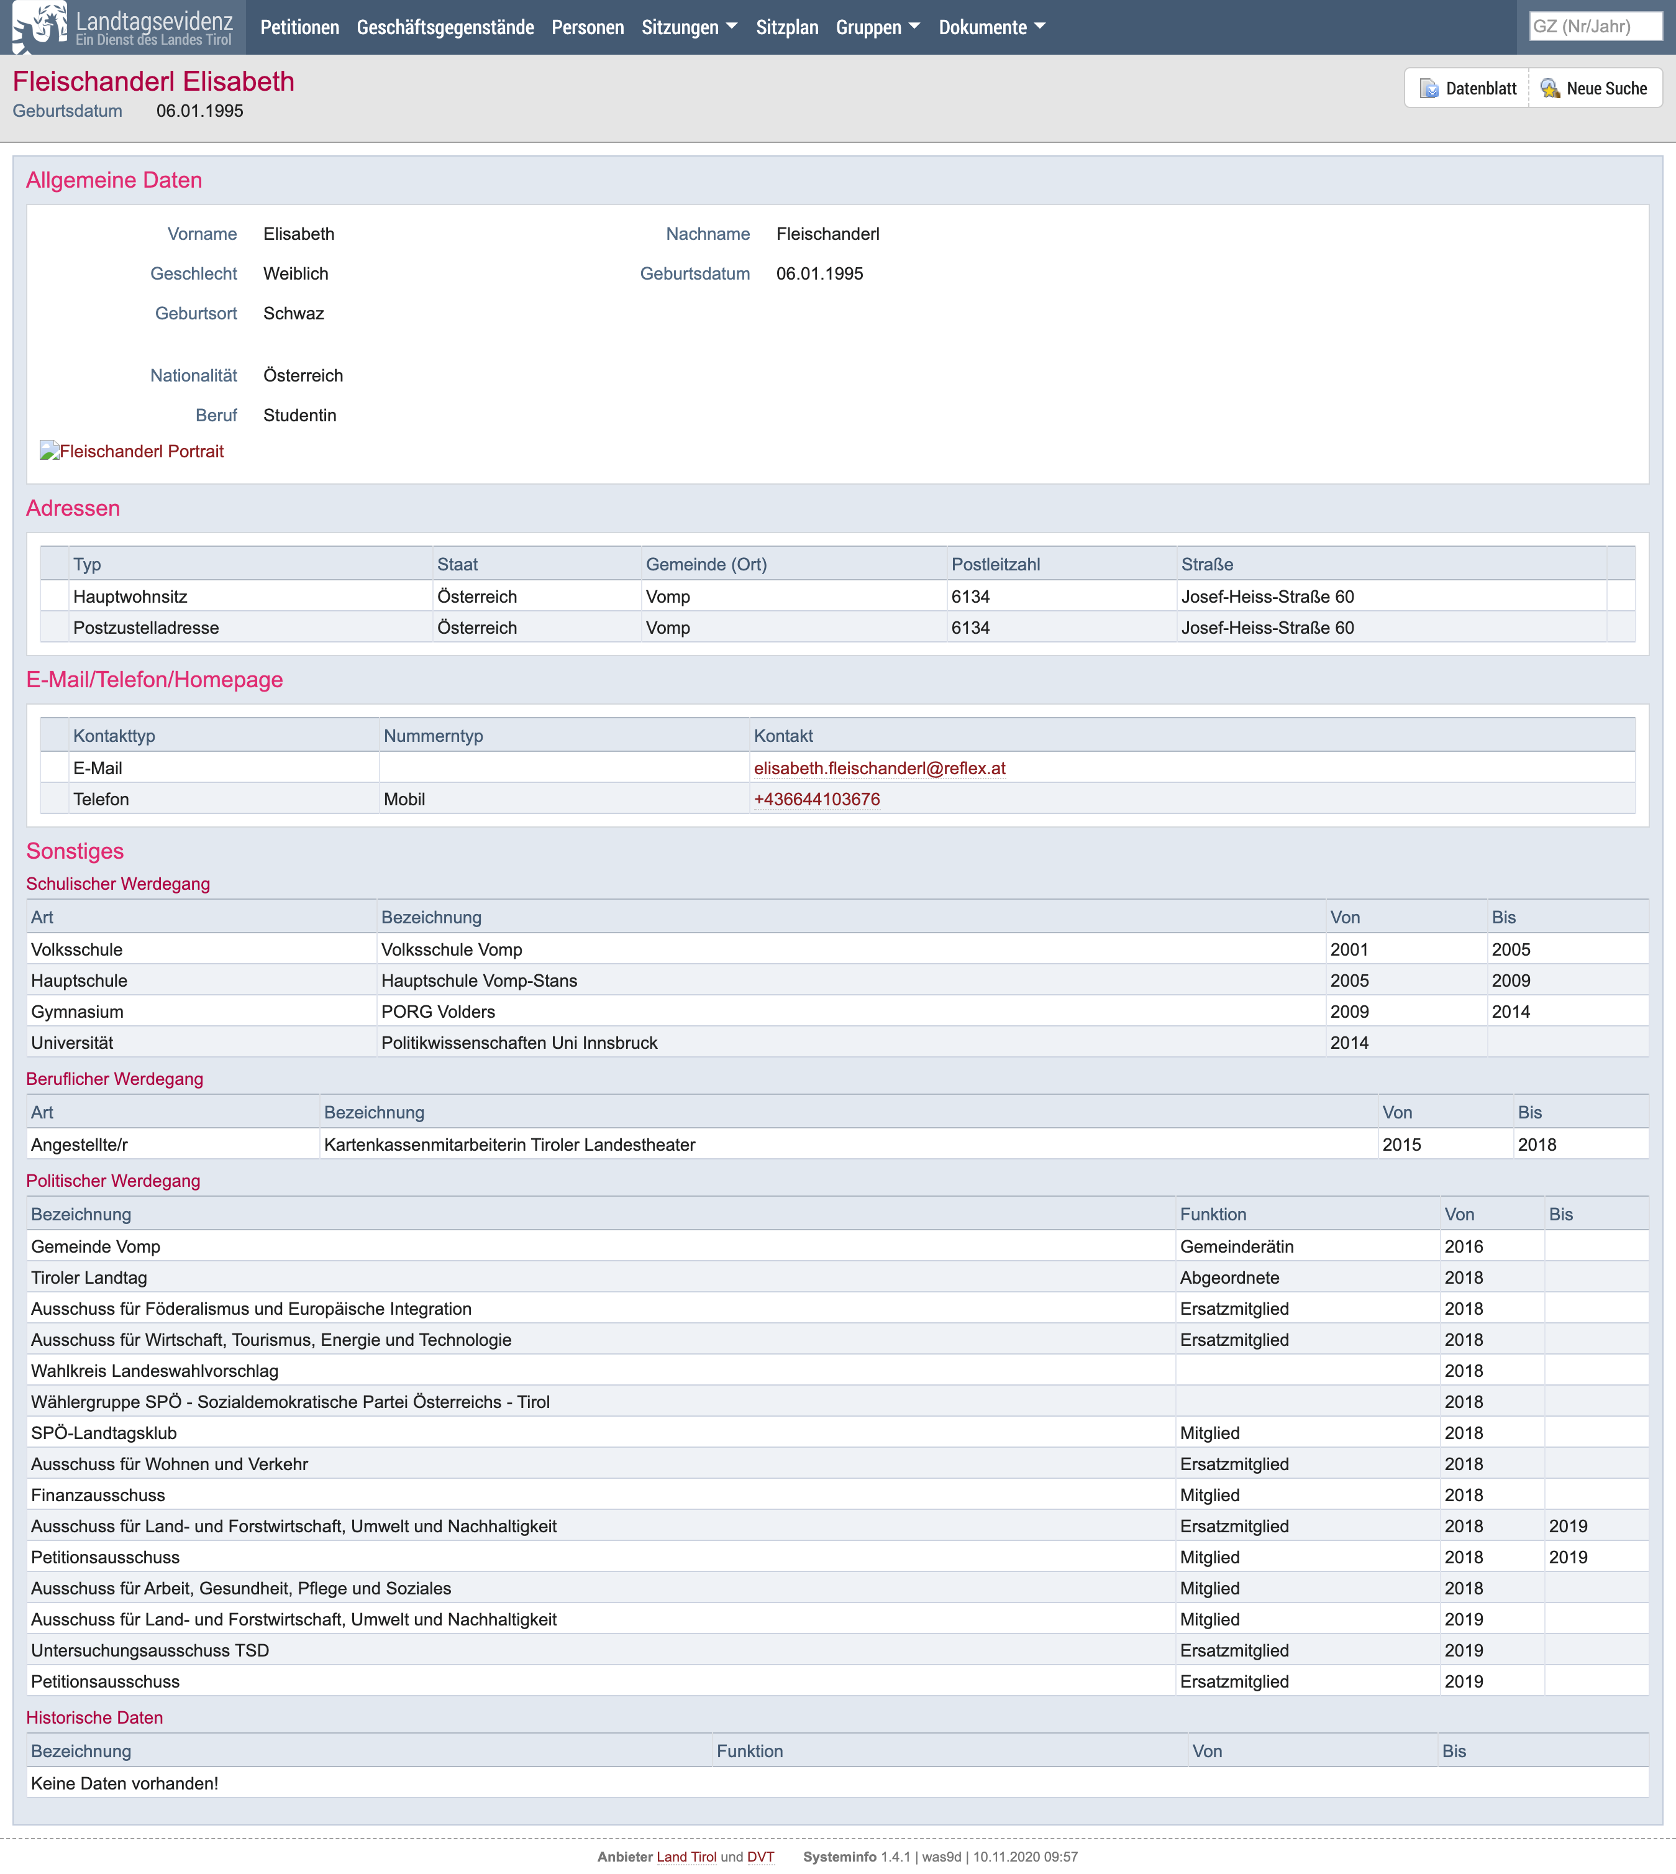Click Ausschuss für Wohnen und Verkehr row

click(837, 1464)
